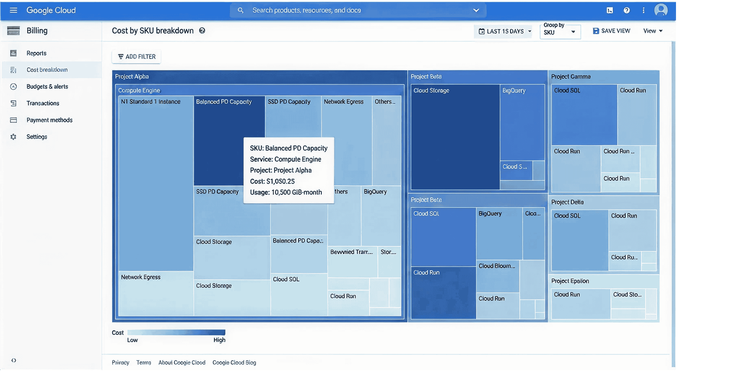This screenshot has height=371, width=737.
Task: Click the Budgets & alerts sidebar icon
Action: 14,87
